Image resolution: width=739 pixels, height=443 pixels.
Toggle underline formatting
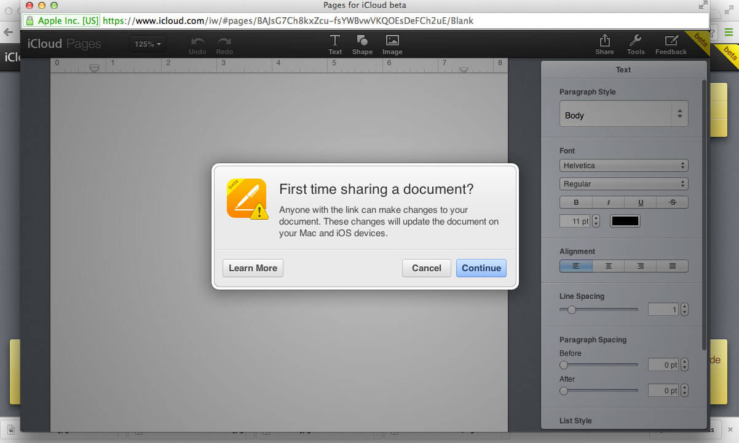click(640, 202)
